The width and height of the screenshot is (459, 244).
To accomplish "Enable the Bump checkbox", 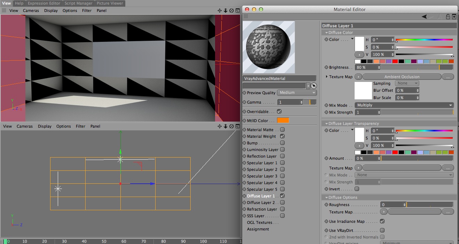I will [x=282, y=143].
